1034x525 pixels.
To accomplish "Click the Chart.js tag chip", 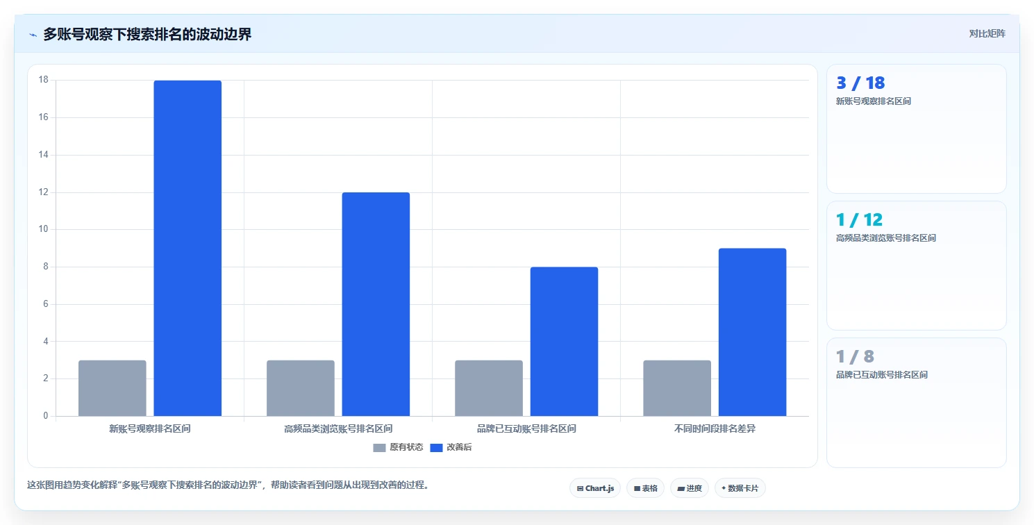I will tap(595, 488).
